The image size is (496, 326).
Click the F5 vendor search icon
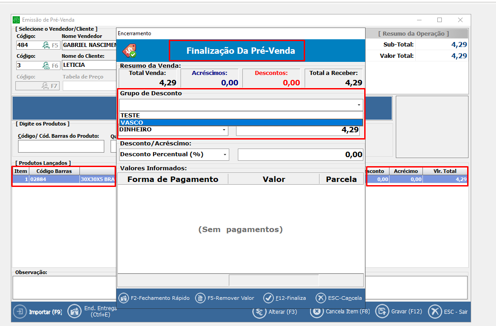coord(46,45)
